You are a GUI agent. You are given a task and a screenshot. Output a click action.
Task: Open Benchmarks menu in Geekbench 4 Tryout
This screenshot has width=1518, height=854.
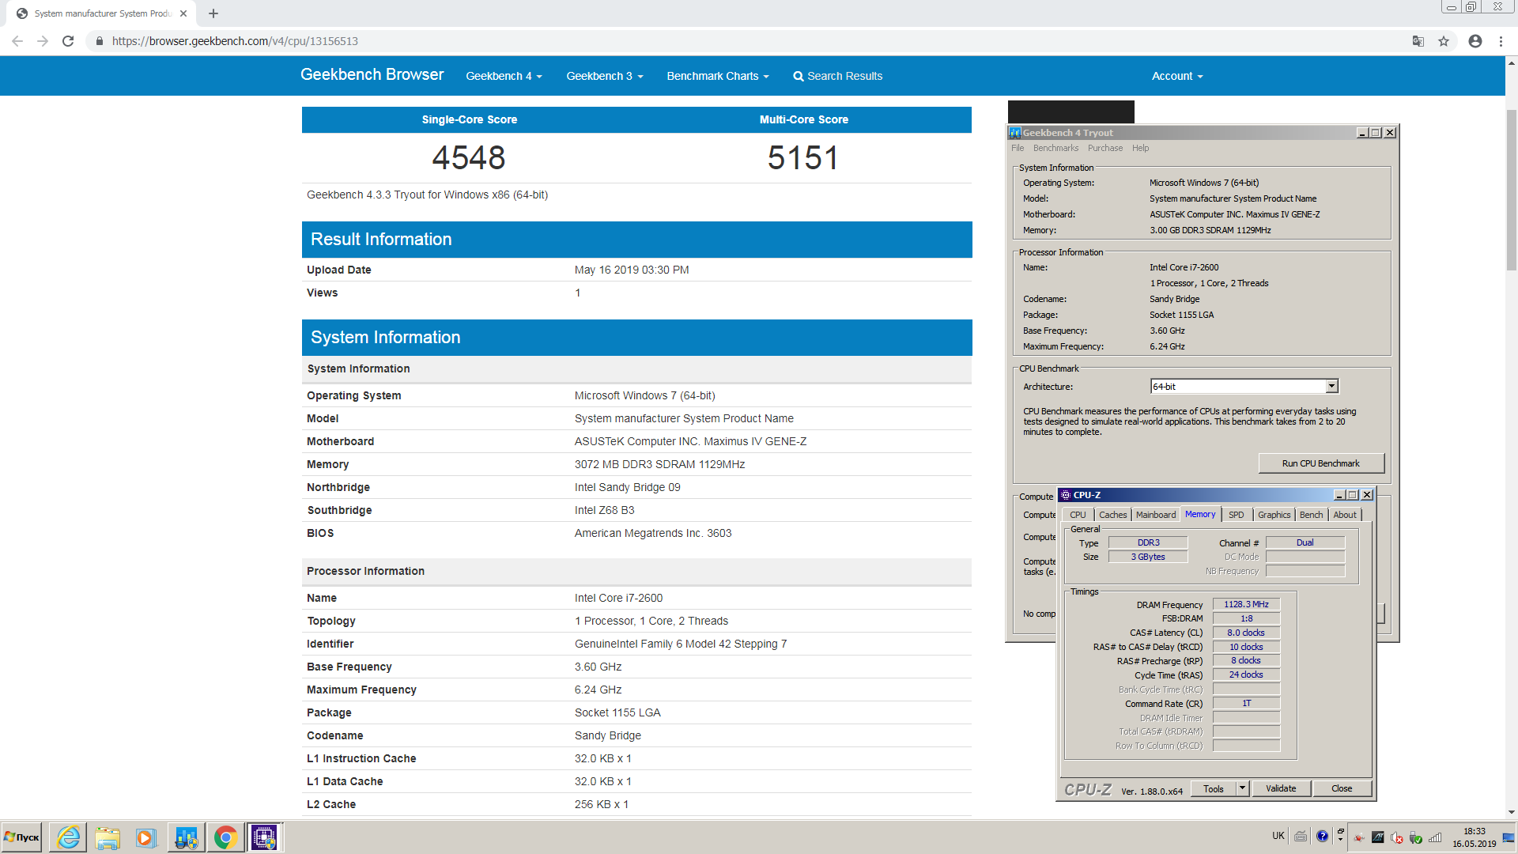click(x=1055, y=148)
